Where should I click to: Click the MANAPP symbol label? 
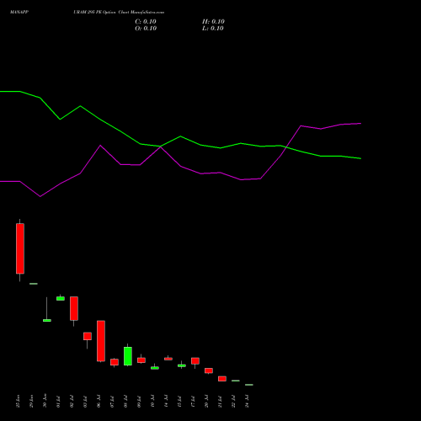[19, 13]
